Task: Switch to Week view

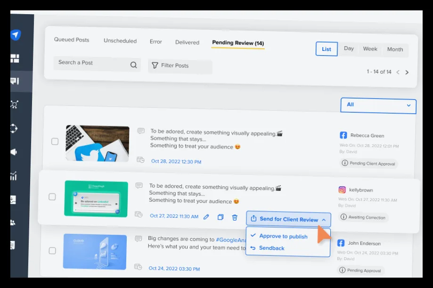Action: [370, 49]
